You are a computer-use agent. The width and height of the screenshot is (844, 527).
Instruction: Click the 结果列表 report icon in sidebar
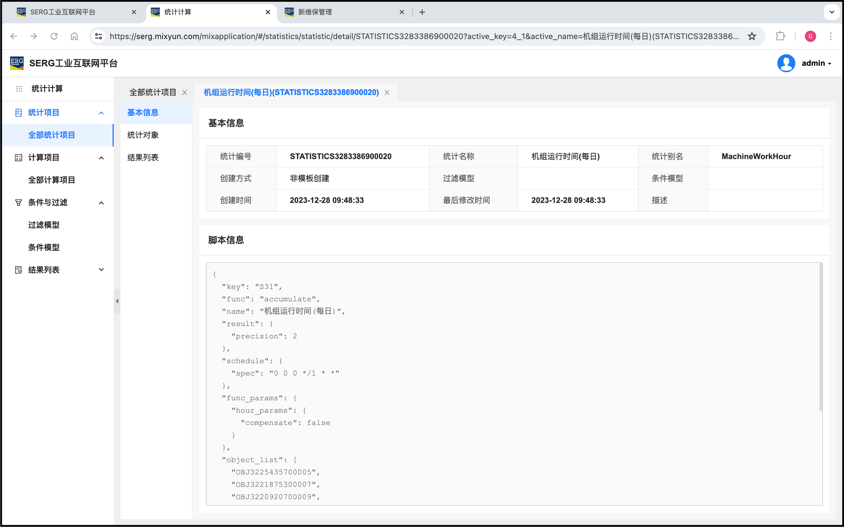click(19, 270)
